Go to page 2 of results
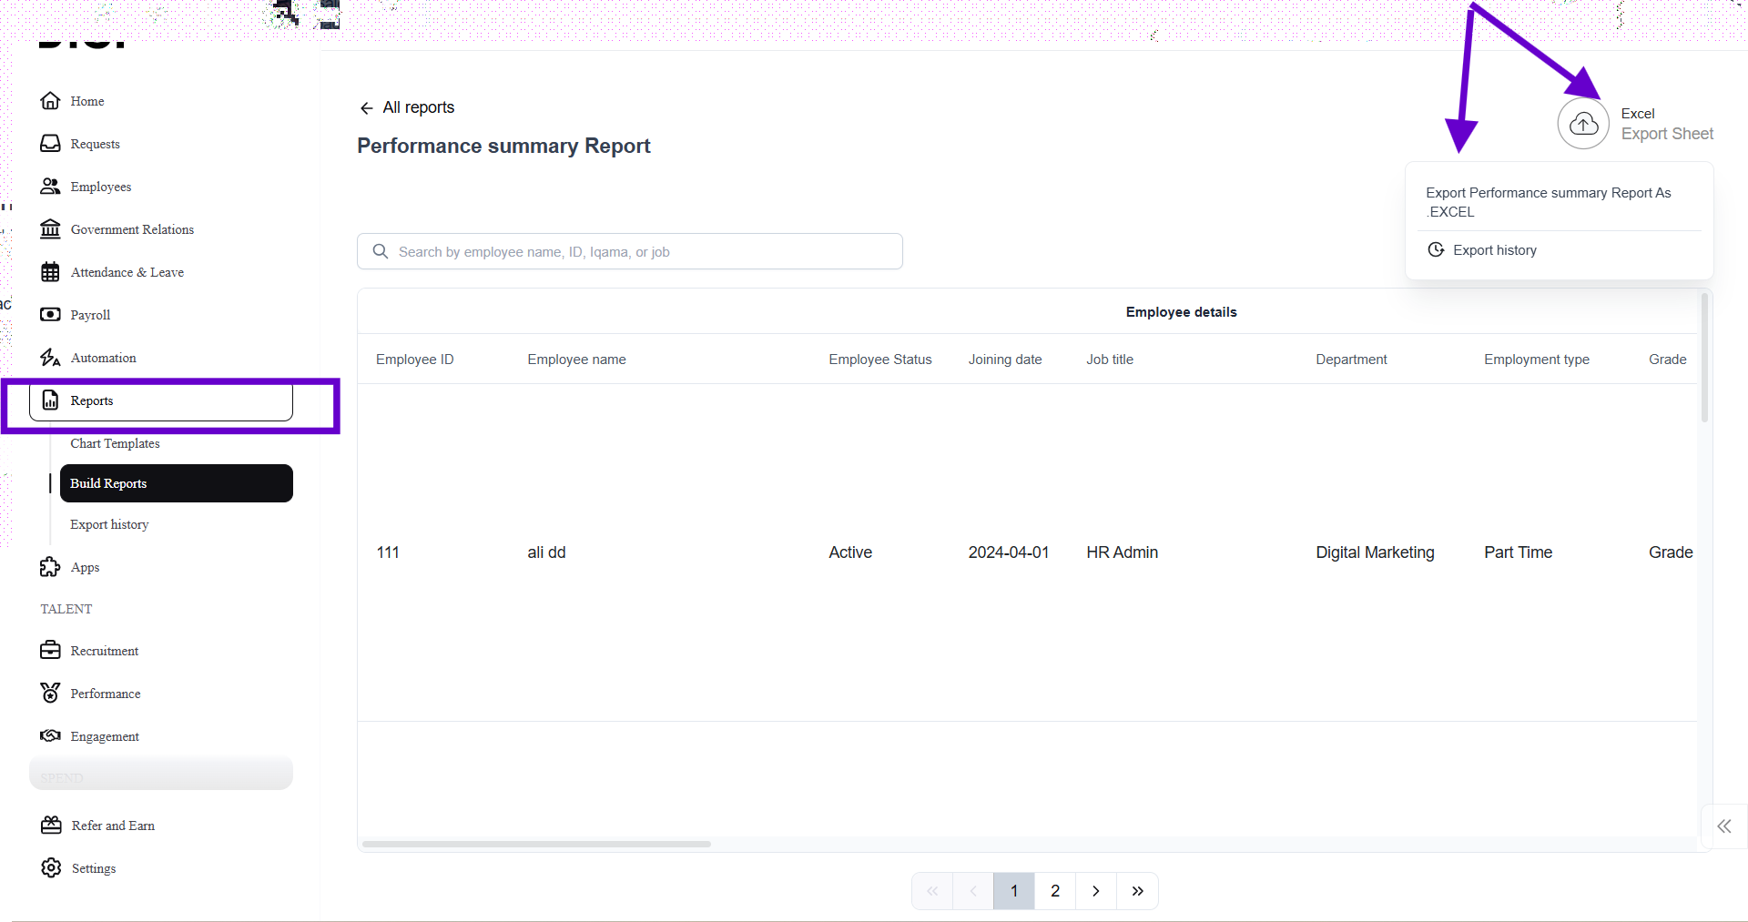 [1055, 891]
